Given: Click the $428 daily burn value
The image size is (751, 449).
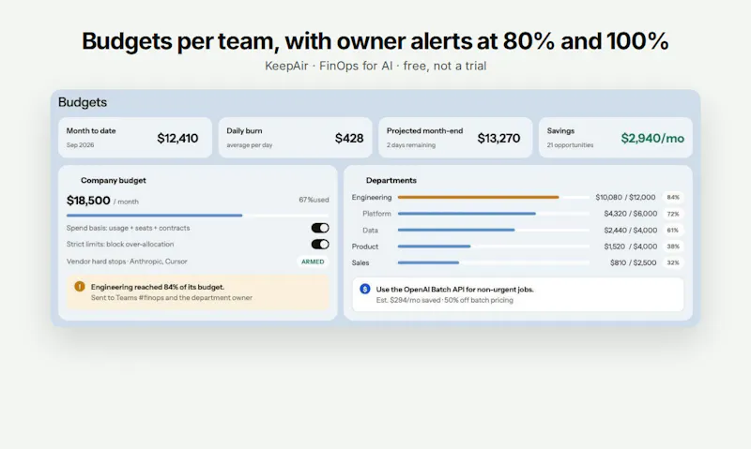Looking at the screenshot, I should click(349, 138).
